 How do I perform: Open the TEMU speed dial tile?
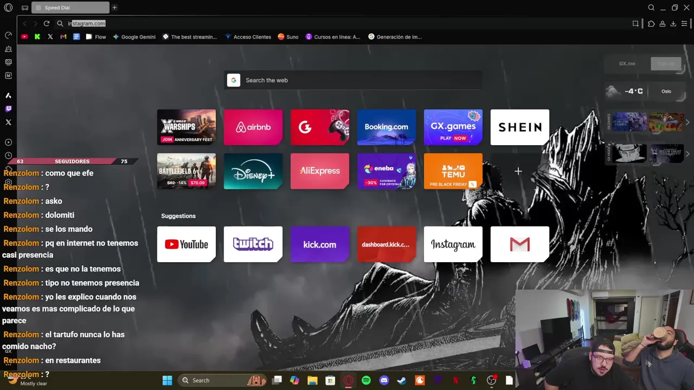point(453,171)
